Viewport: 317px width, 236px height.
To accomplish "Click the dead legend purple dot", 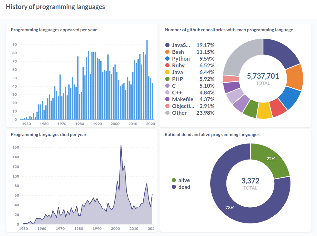I will click(x=174, y=187).
